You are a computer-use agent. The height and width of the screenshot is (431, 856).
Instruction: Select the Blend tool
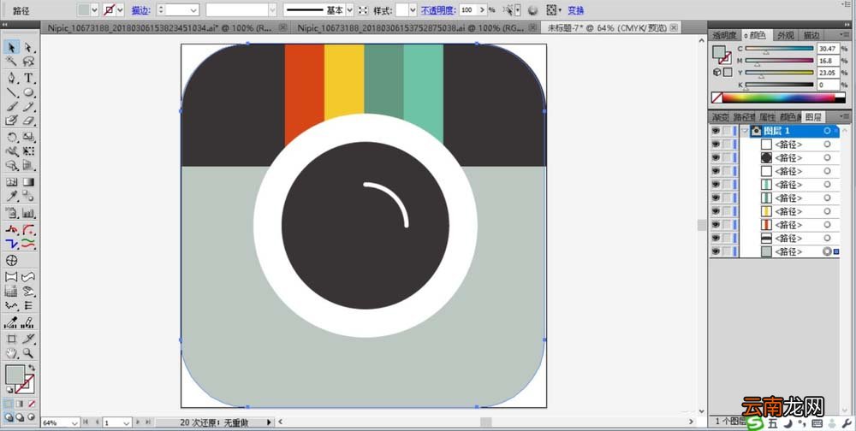pos(28,196)
